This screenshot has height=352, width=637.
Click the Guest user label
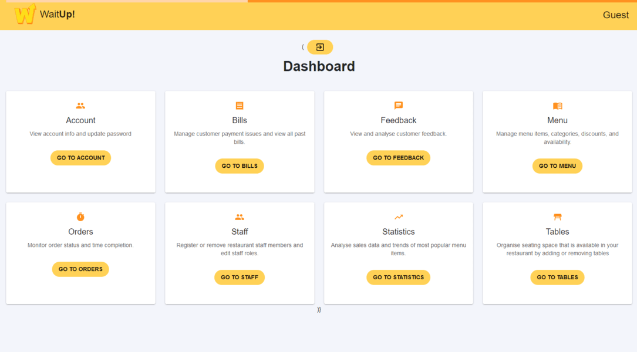pyautogui.click(x=615, y=15)
